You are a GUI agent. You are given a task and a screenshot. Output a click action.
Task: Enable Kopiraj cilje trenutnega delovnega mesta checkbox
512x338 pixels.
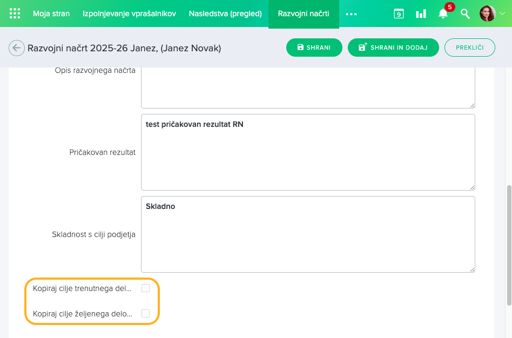(x=145, y=288)
